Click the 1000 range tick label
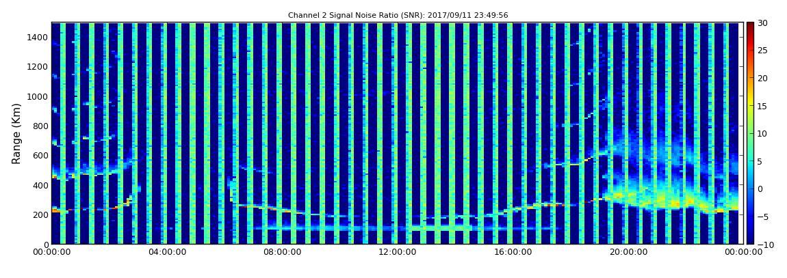Viewport: 787px width, 278px height. point(38,97)
